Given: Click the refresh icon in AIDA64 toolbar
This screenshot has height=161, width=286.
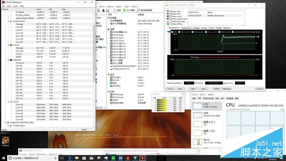Looking at the screenshot, I should point(99,10).
